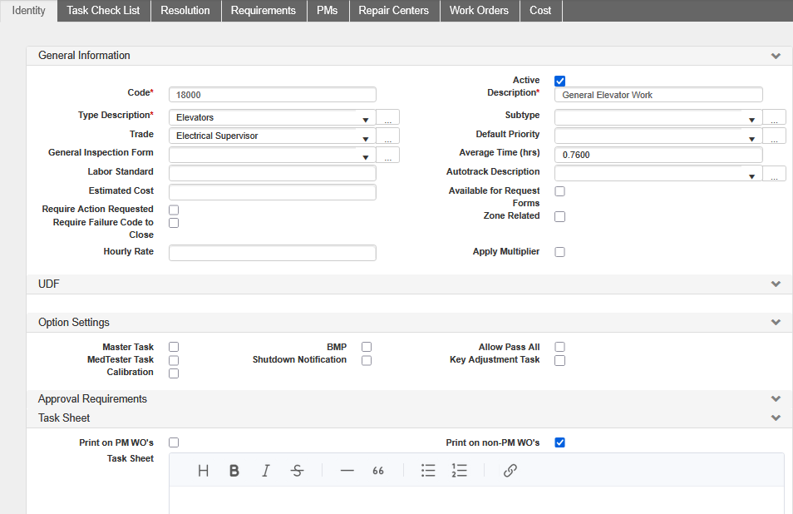Enable Require Failure Code to Close
793x514 pixels.
click(x=174, y=223)
